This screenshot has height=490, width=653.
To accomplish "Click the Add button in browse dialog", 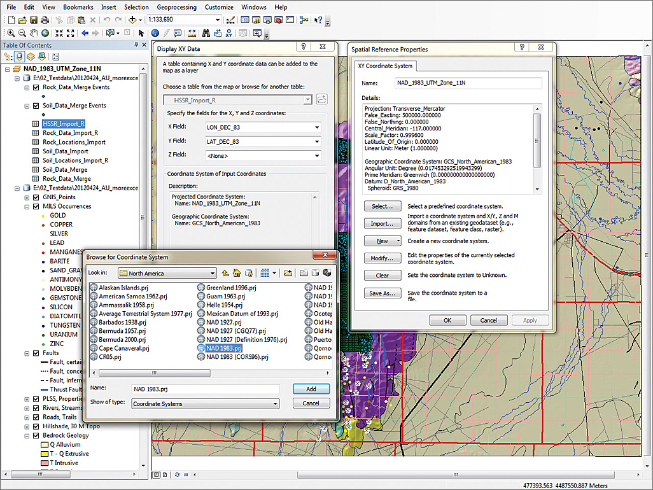I will (311, 389).
